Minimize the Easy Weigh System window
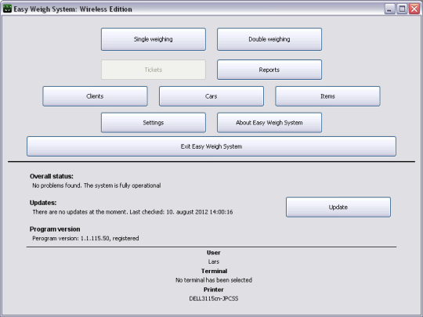Image resolution: width=423 pixels, height=317 pixels. 389,9
